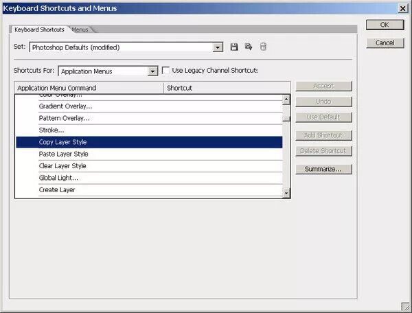412x313 pixels.
Task: Click the Cancel button
Action: (x=385, y=43)
